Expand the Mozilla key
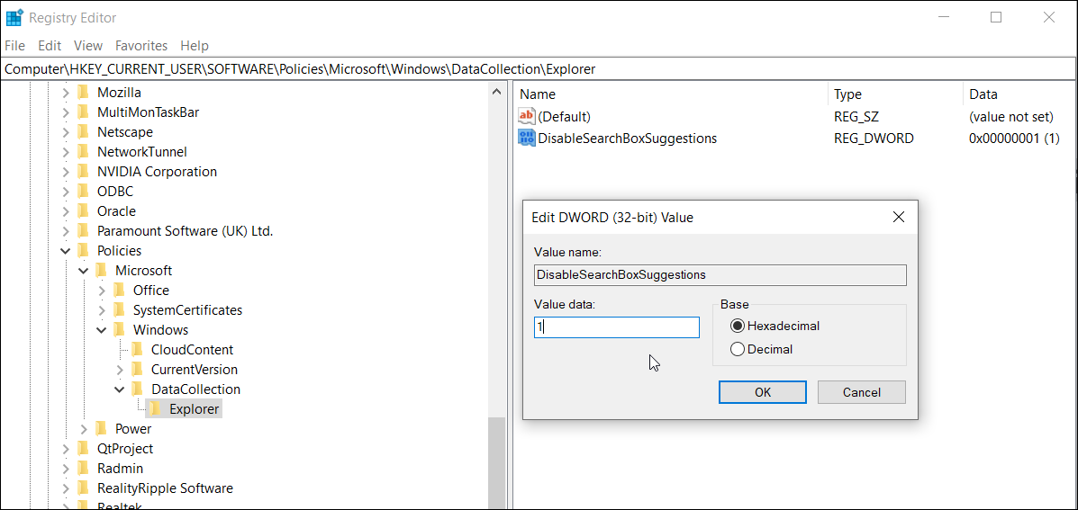 (x=66, y=92)
